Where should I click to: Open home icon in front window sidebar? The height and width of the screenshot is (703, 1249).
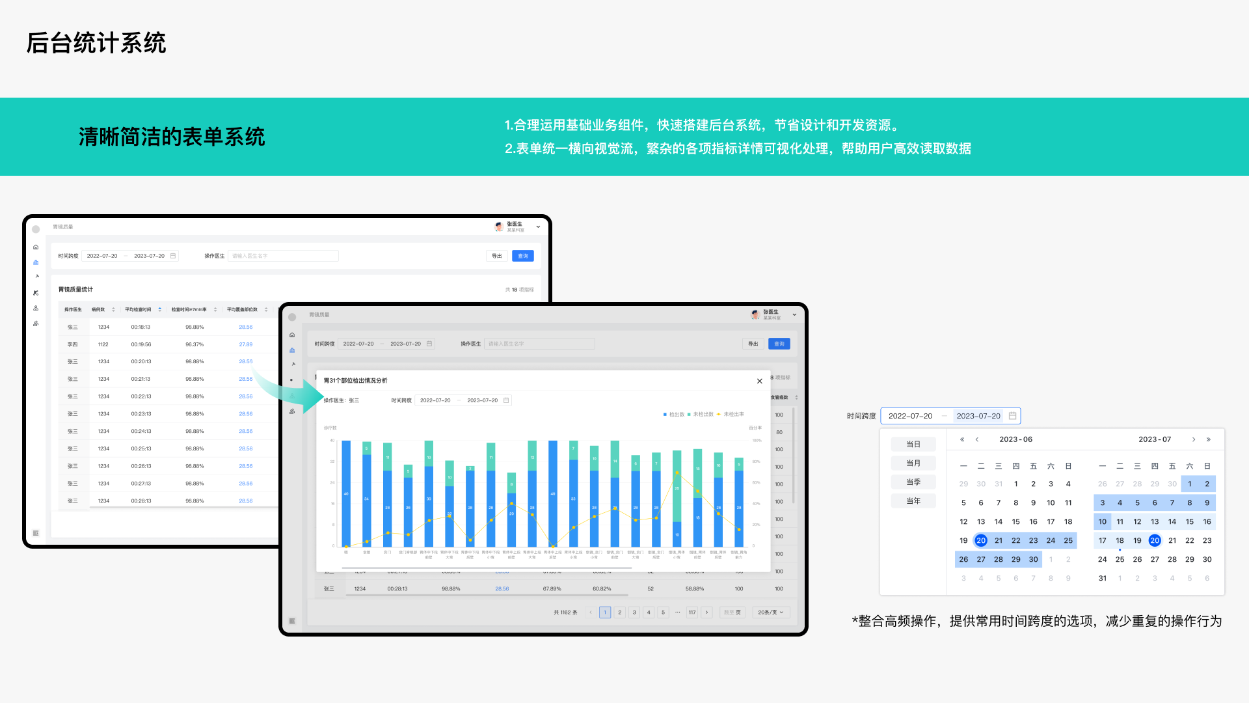pos(292,335)
